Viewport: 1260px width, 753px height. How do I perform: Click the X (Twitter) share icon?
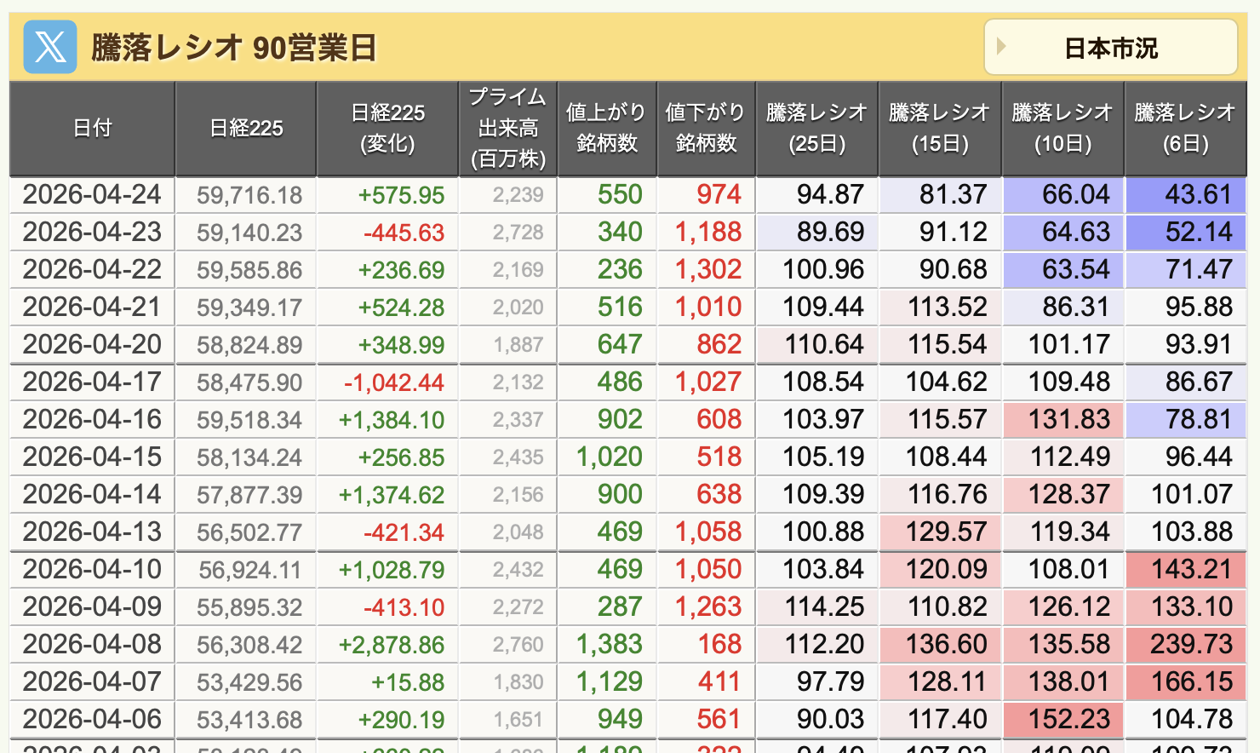(x=50, y=47)
